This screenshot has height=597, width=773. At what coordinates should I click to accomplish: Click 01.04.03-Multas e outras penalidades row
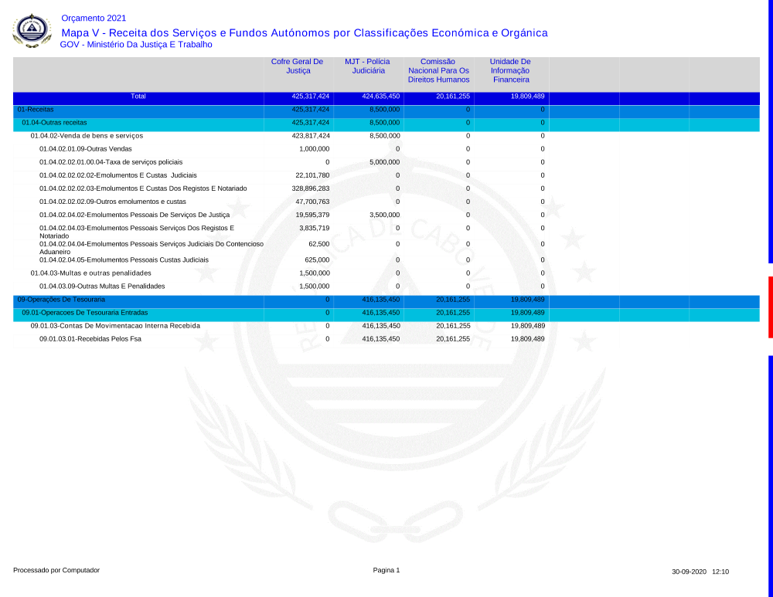90,273
